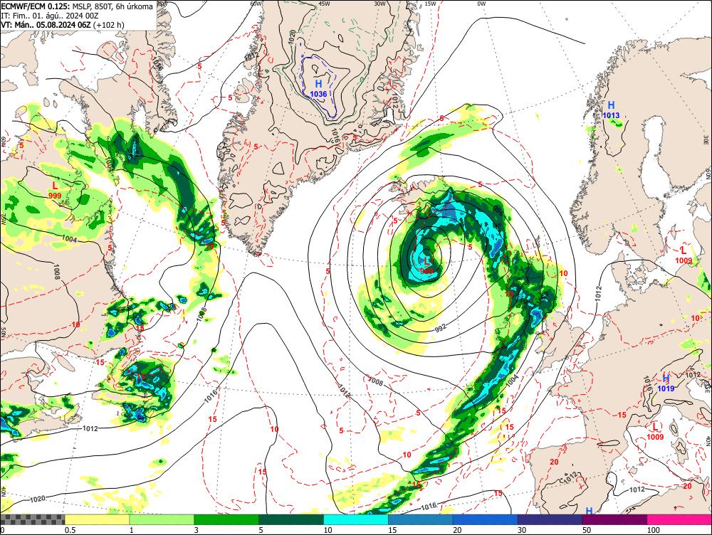Select the pink 100+ mm legend swatch
The image size is (712, 535).
coord(679,519)
